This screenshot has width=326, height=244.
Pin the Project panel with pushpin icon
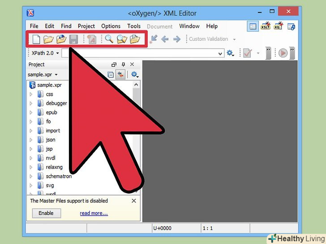tap(123, 64)
